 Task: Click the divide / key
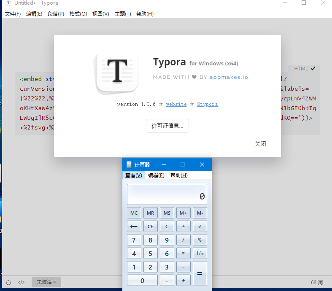[184, 240]
